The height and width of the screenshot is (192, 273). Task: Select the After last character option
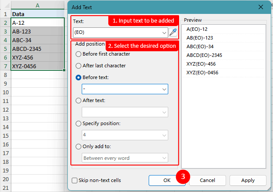click(x=79, y=66)
